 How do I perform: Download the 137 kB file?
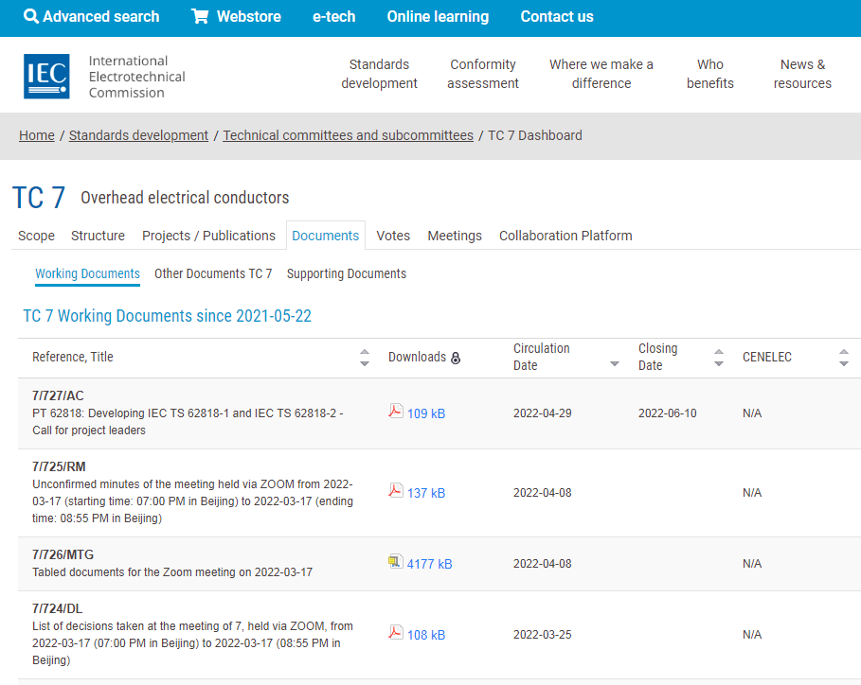[426, 493]
